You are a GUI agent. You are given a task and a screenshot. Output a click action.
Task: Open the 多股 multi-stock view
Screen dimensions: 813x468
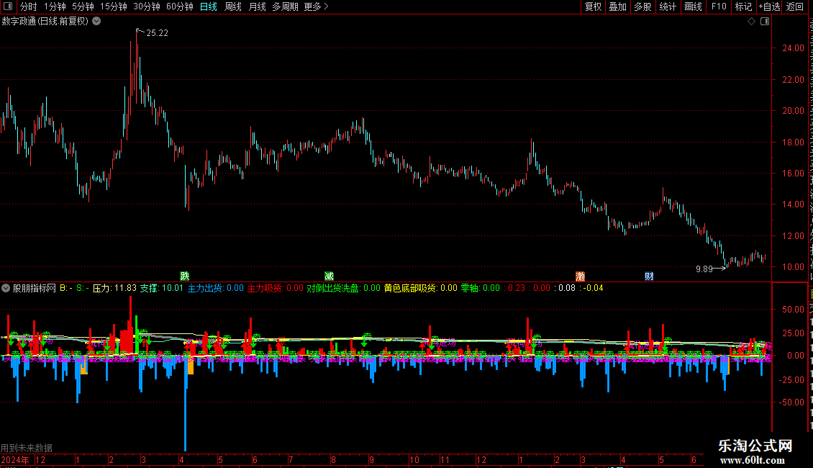click(642, 6)
